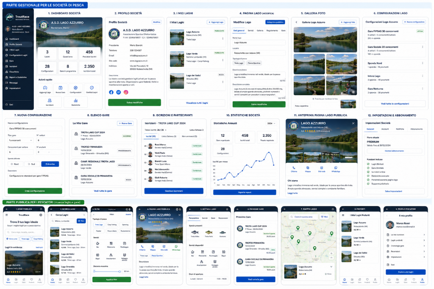The image size is (434, 289).
Task: Select the Sud bank option in Nuova Configurazione
Action: [x=32, y=164]
